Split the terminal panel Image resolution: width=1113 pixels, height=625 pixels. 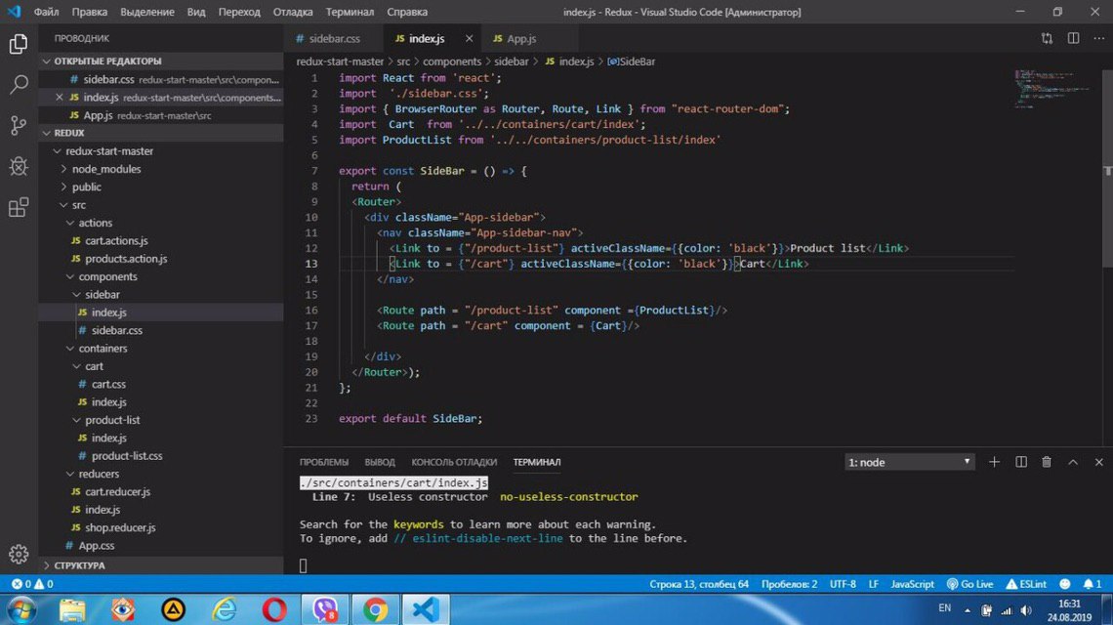coord(1020,462)
